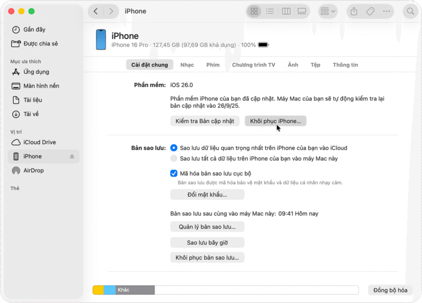Switch to list view
This screenshot has width=422, height=303.
270,11
